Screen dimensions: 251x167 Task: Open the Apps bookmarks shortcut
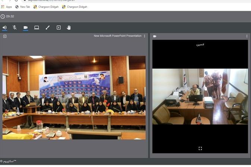tap(7, 7)
